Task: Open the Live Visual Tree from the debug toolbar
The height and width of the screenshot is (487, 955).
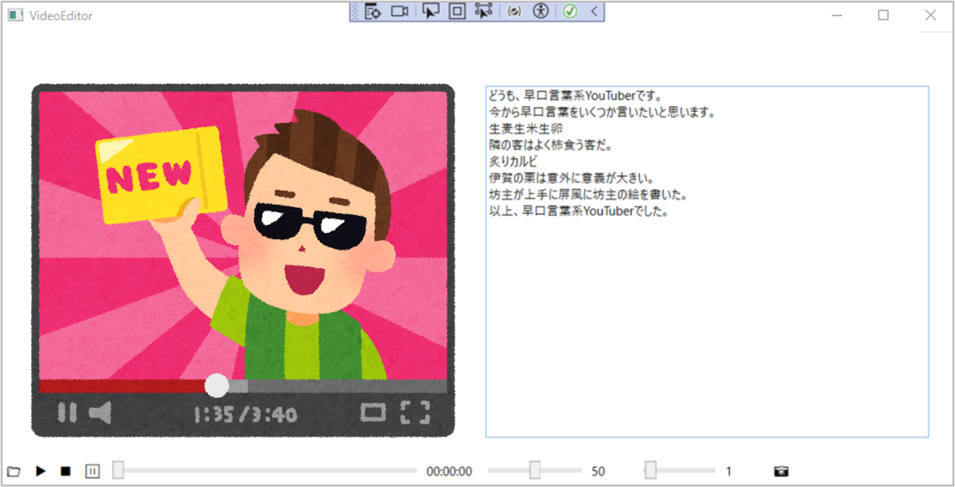Action: click(x=373, y=11)
